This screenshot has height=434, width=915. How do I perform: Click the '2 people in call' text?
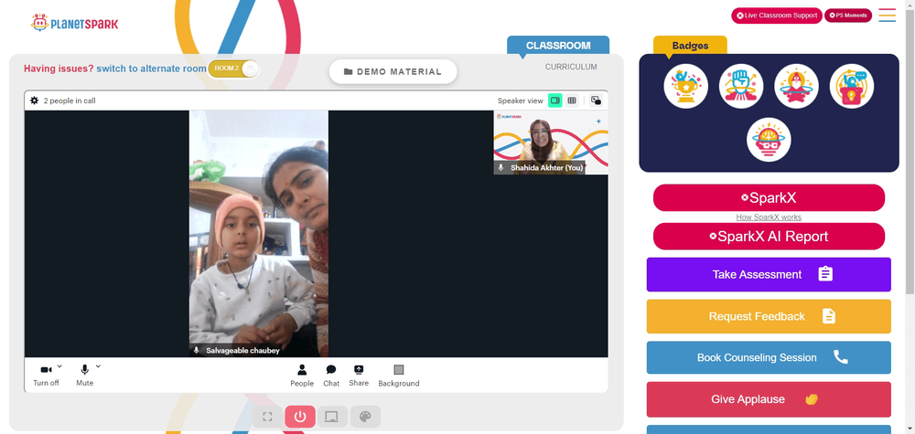pos(70,101)
